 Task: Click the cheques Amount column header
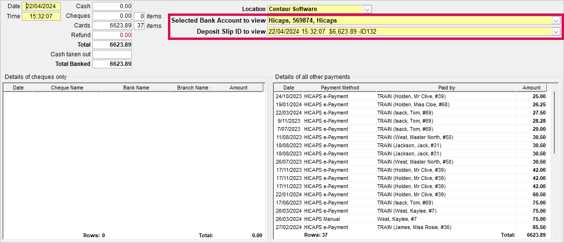[239, 88]
